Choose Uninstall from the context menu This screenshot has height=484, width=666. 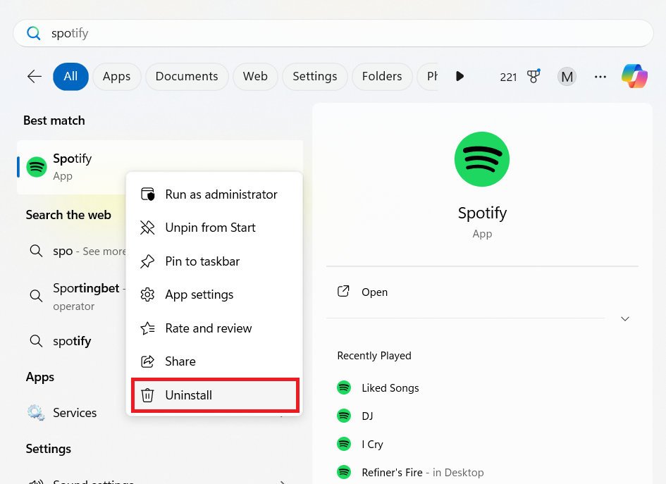(214, 395)
